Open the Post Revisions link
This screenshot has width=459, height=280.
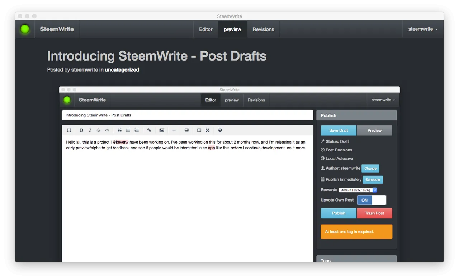click(x=339, y=150)
